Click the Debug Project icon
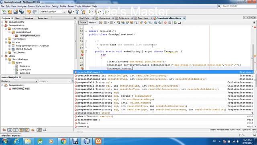 pyautogui.click(x=96, y=12)
